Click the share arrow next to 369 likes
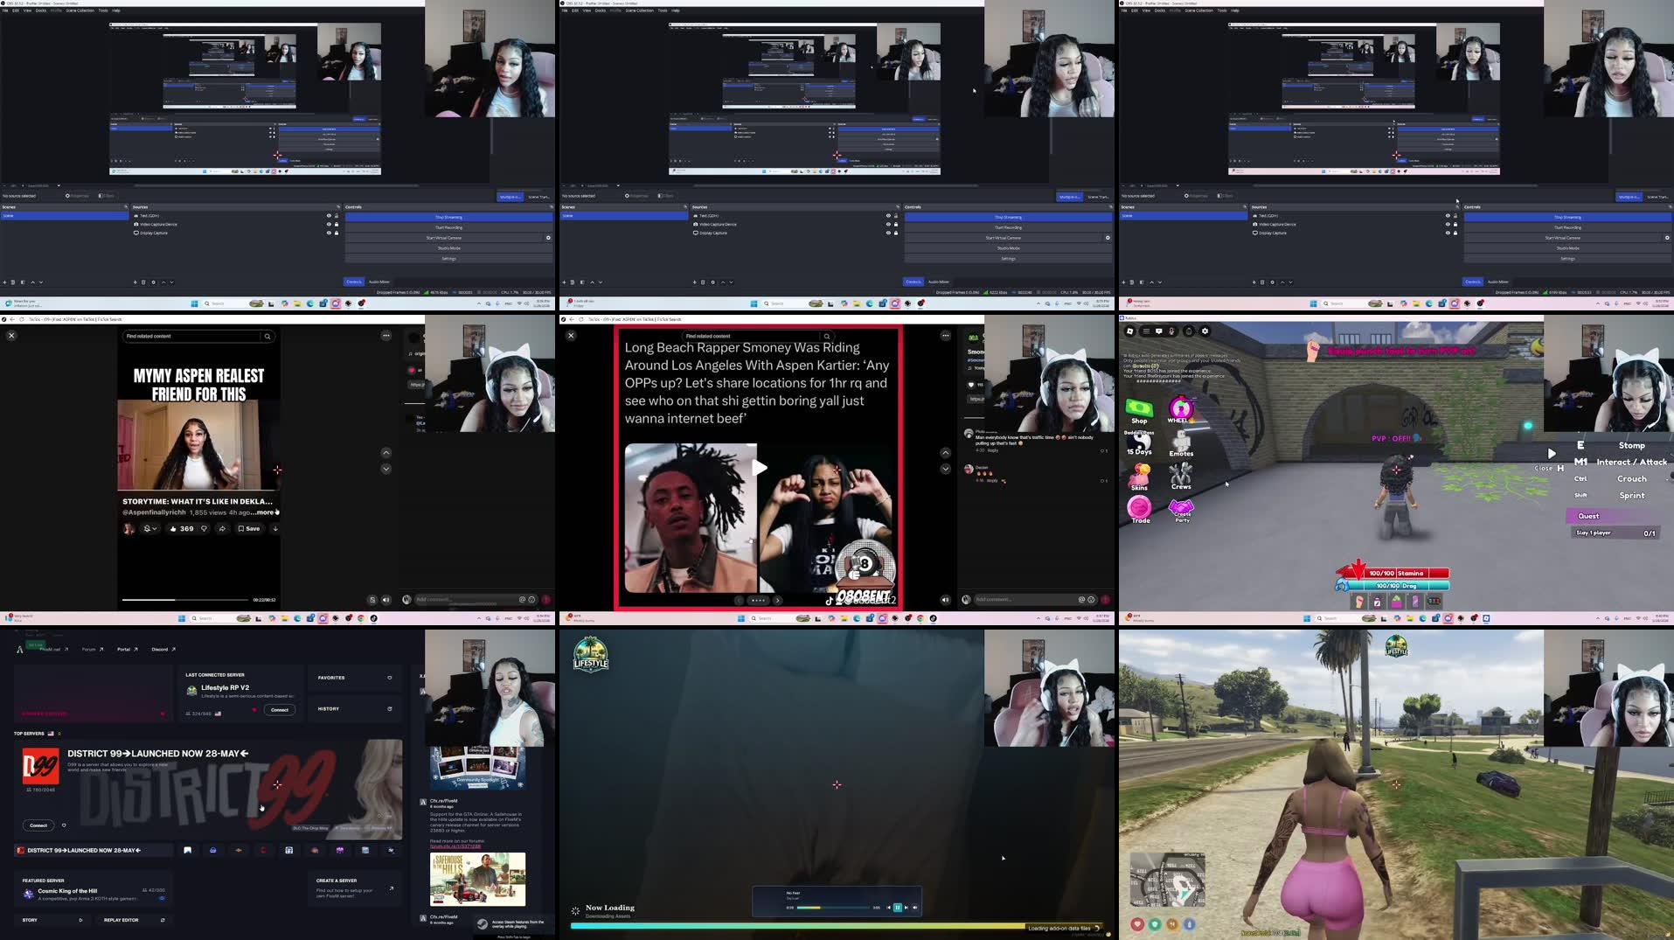Image resolution: width=1674 pixels, height=940 pixels. [222, 529]
